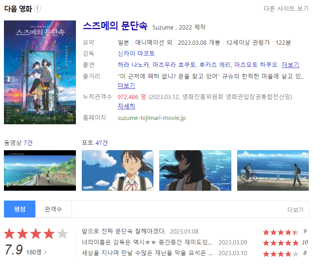
Task: Open cast member 마츠모토 하쿠오
Action: (x=256, y=65)
